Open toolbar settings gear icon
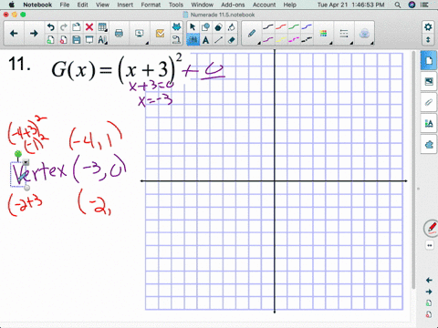Image resolution: width=438 pixels, height=328 pixels. [x=428, y=27]
